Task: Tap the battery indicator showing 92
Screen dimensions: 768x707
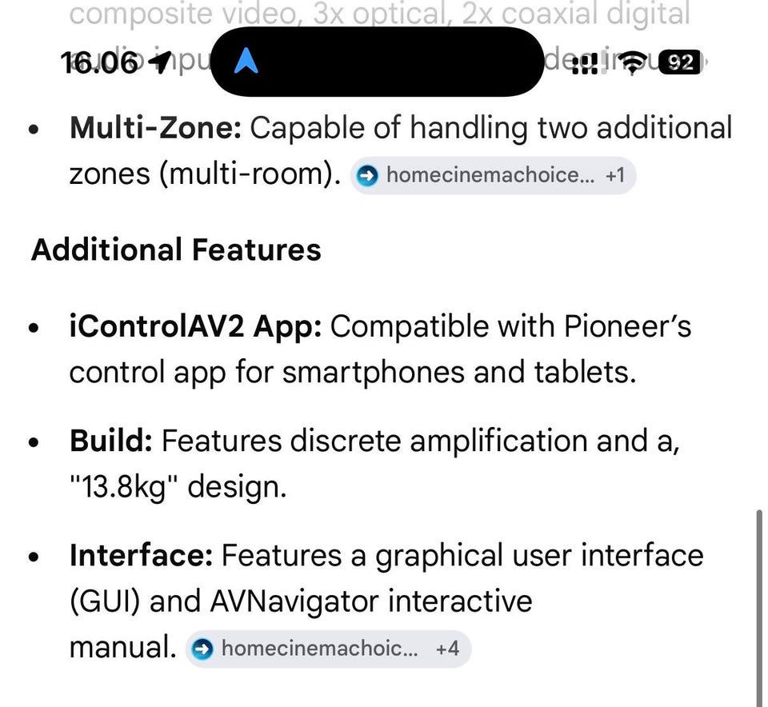Action: pos(682,62)
